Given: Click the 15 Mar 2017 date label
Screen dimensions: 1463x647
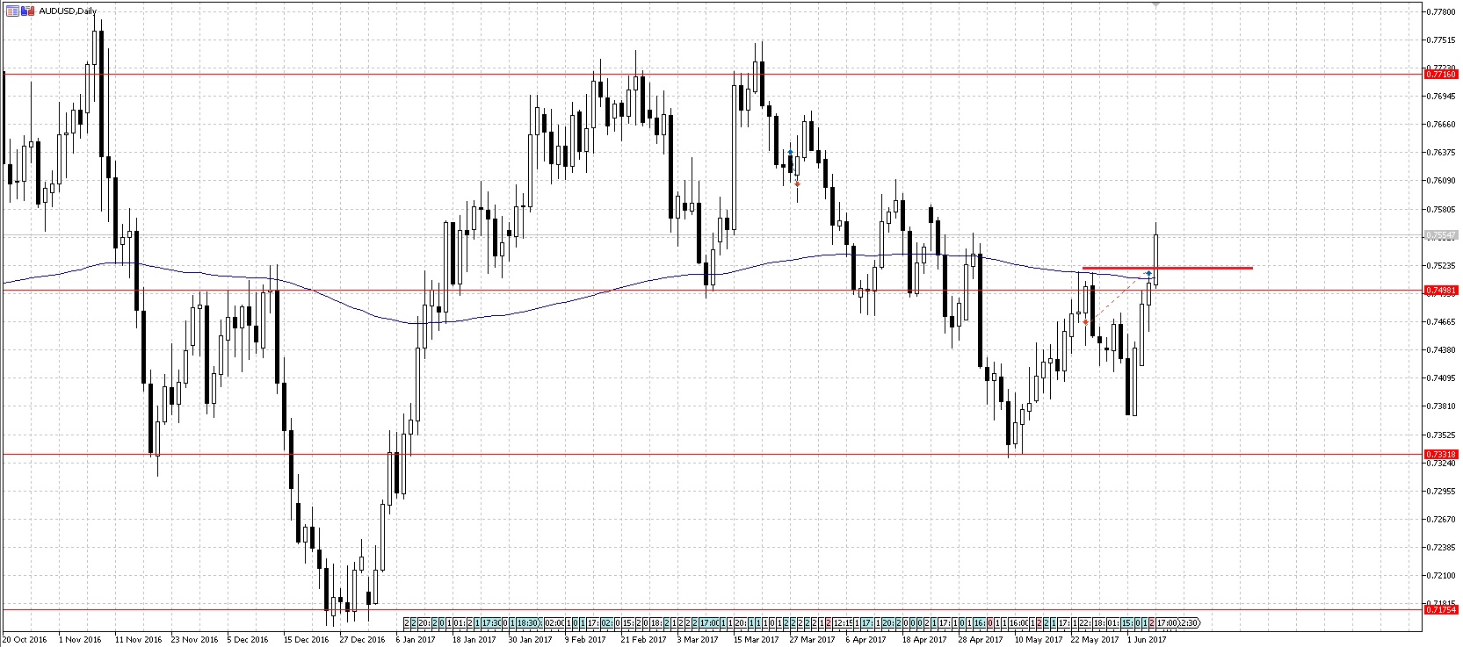Looking at the screenshot, I should [x=757, y=640].
